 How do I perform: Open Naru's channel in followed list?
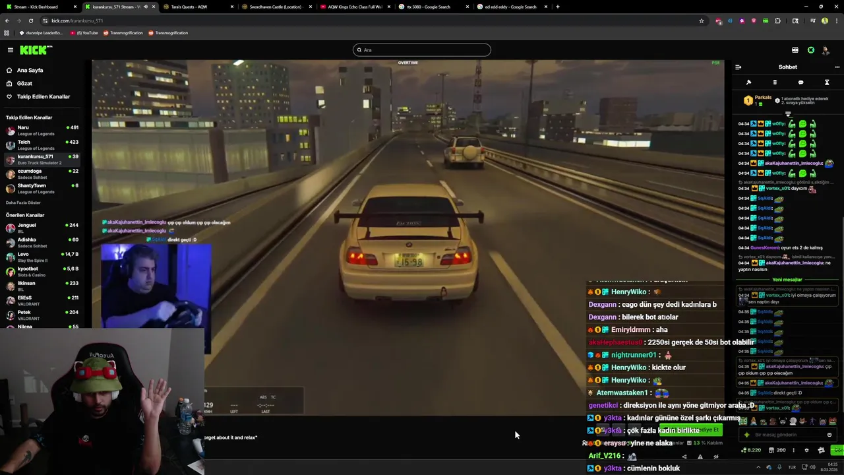[42, 130]
